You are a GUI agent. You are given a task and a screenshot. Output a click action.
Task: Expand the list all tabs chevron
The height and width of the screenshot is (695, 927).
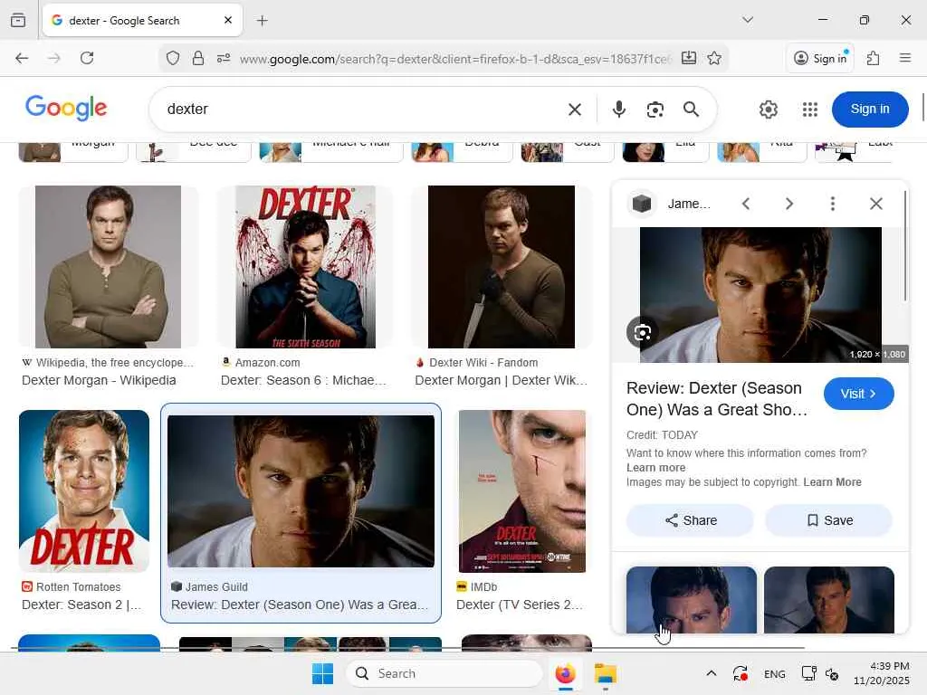pos(748,20)
